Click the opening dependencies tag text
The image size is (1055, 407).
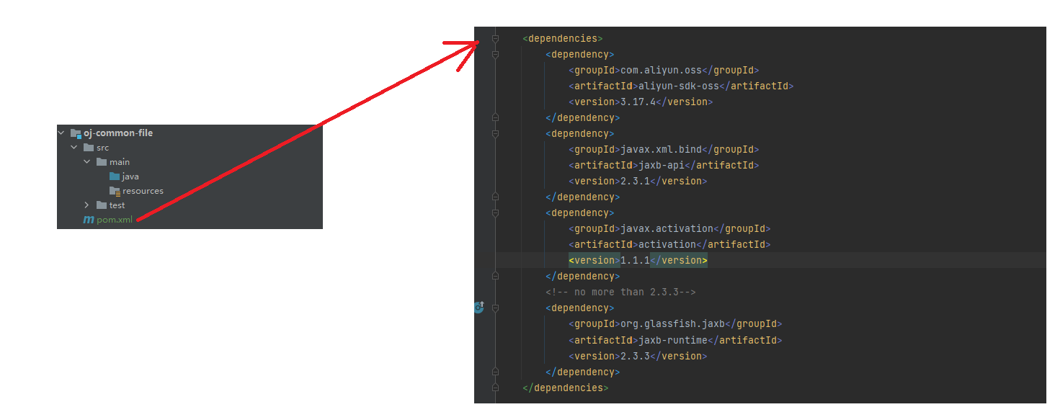point(563,38)
